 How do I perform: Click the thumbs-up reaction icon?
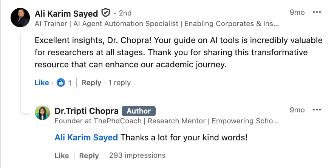[60, 82]
